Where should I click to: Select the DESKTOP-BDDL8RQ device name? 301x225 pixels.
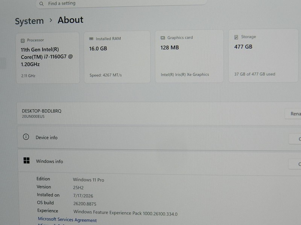42,111
